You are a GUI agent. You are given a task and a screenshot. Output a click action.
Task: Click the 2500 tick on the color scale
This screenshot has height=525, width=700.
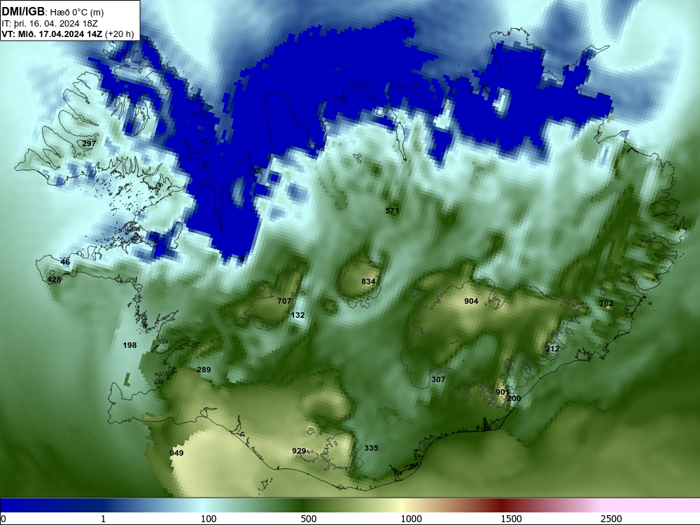(x=611, y=519)
